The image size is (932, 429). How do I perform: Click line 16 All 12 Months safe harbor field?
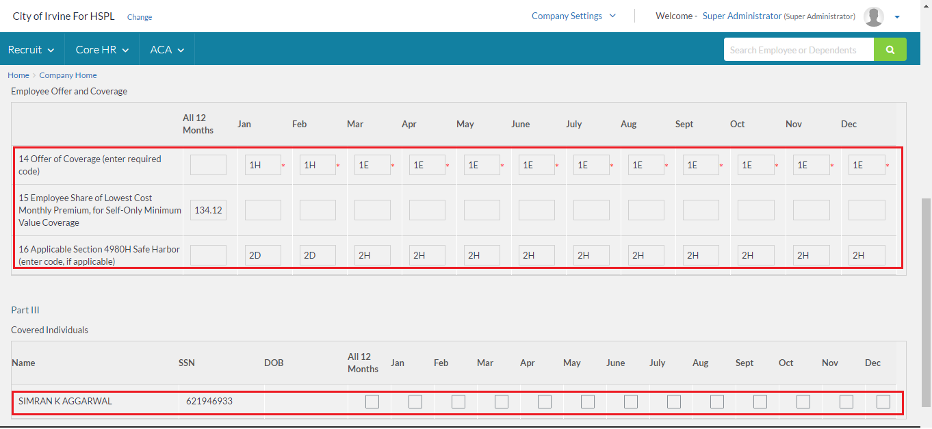(208, 255)
